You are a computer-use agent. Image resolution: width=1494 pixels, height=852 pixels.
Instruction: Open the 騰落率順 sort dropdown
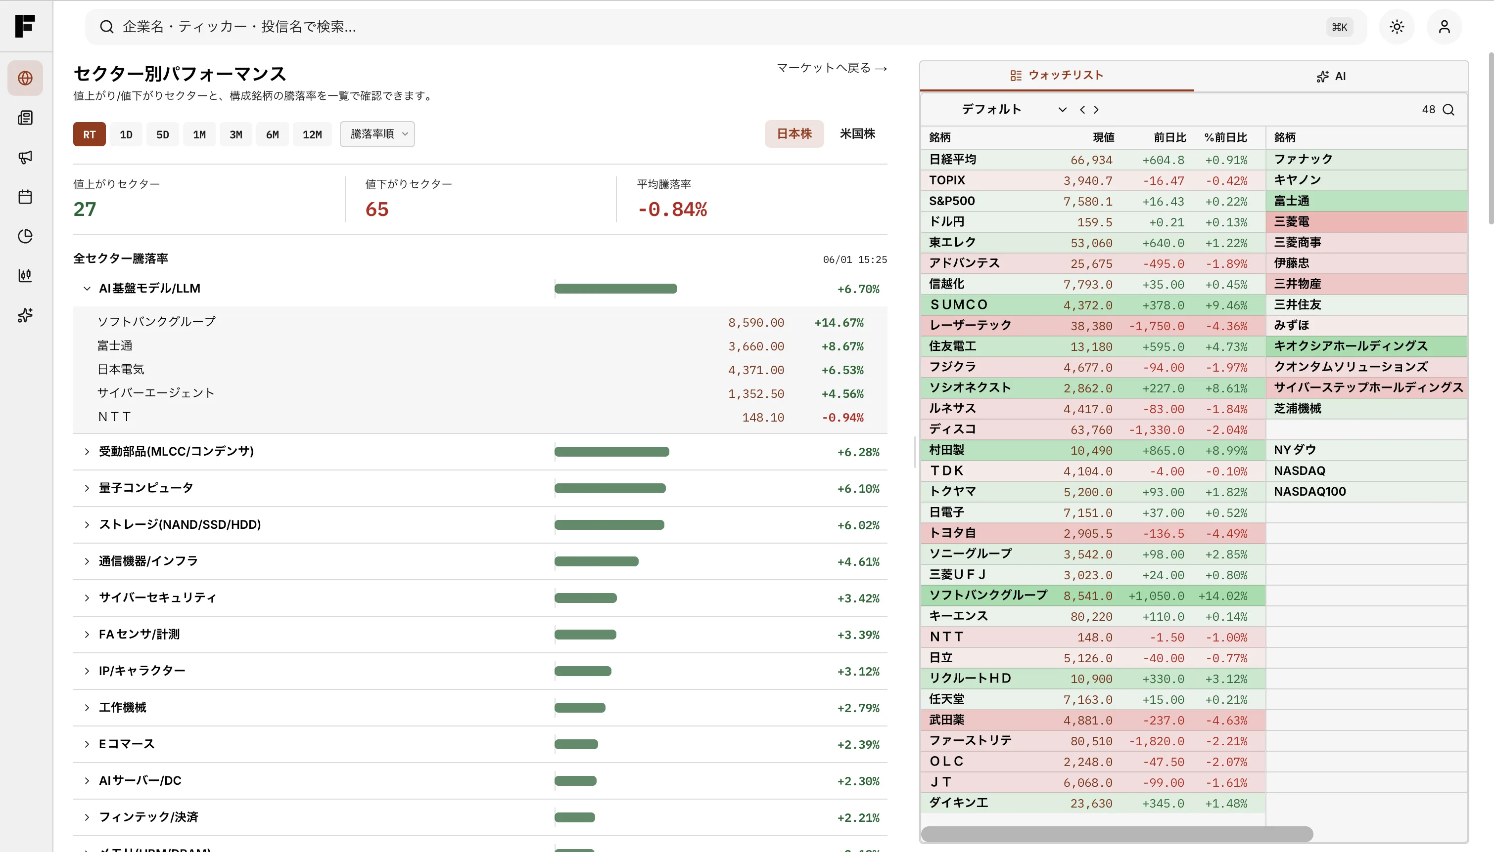coord(377,134)
